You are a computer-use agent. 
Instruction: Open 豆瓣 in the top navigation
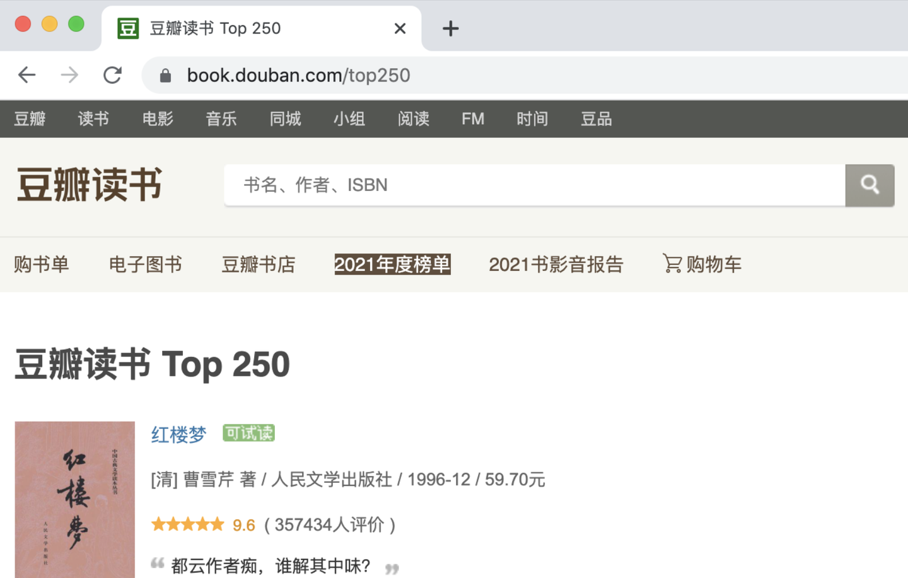point(30,118)
